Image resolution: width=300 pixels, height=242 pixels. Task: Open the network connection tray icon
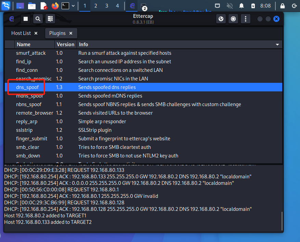click(217, 6)
